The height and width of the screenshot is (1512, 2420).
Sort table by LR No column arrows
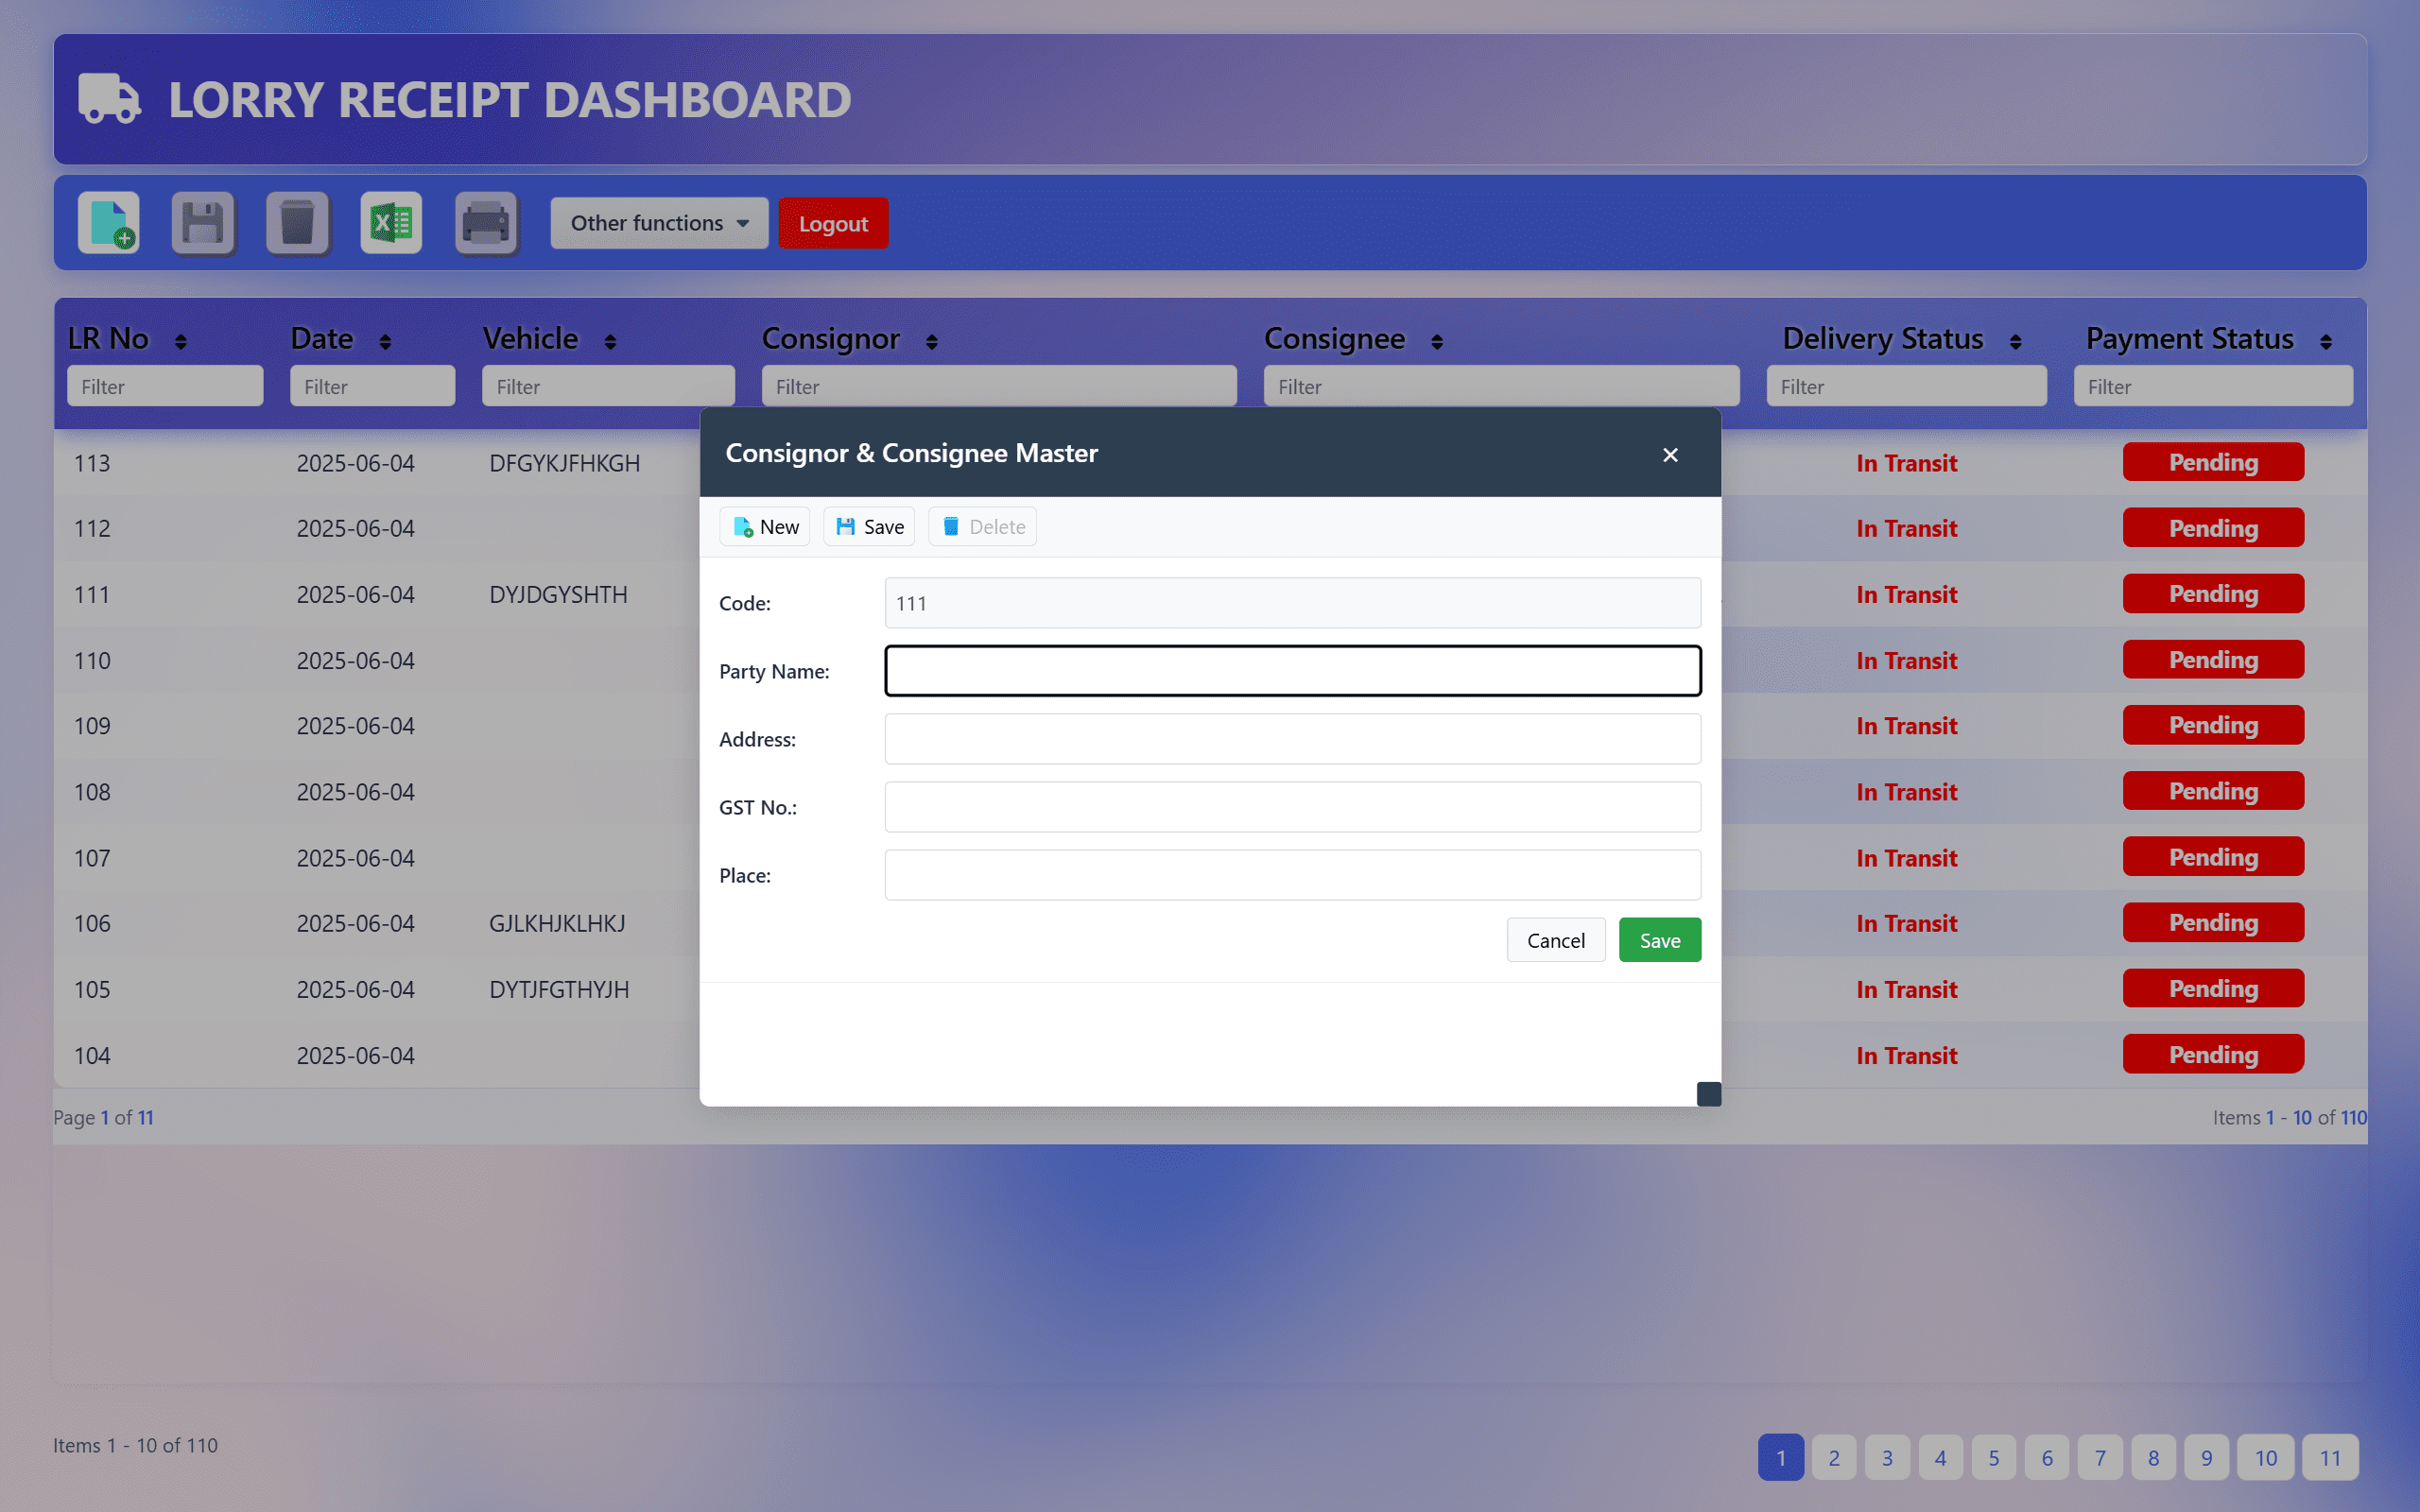180,342
